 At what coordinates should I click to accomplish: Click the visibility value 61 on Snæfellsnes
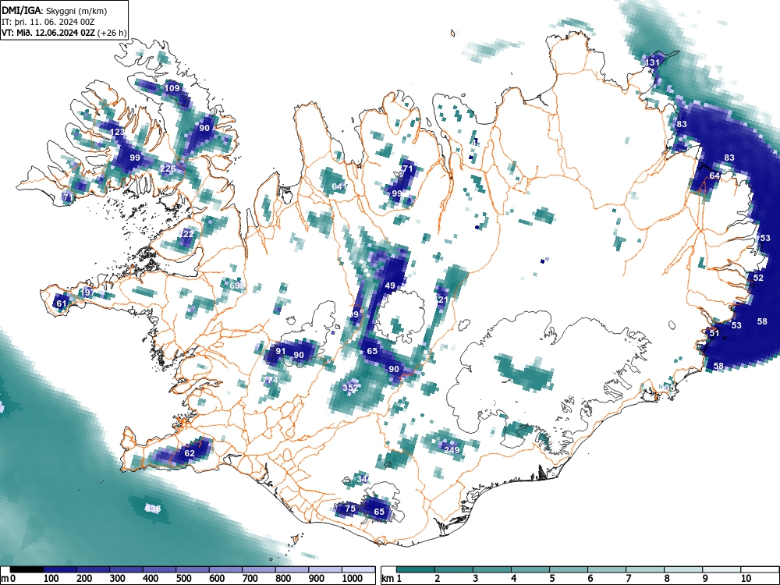coord(62,303)
